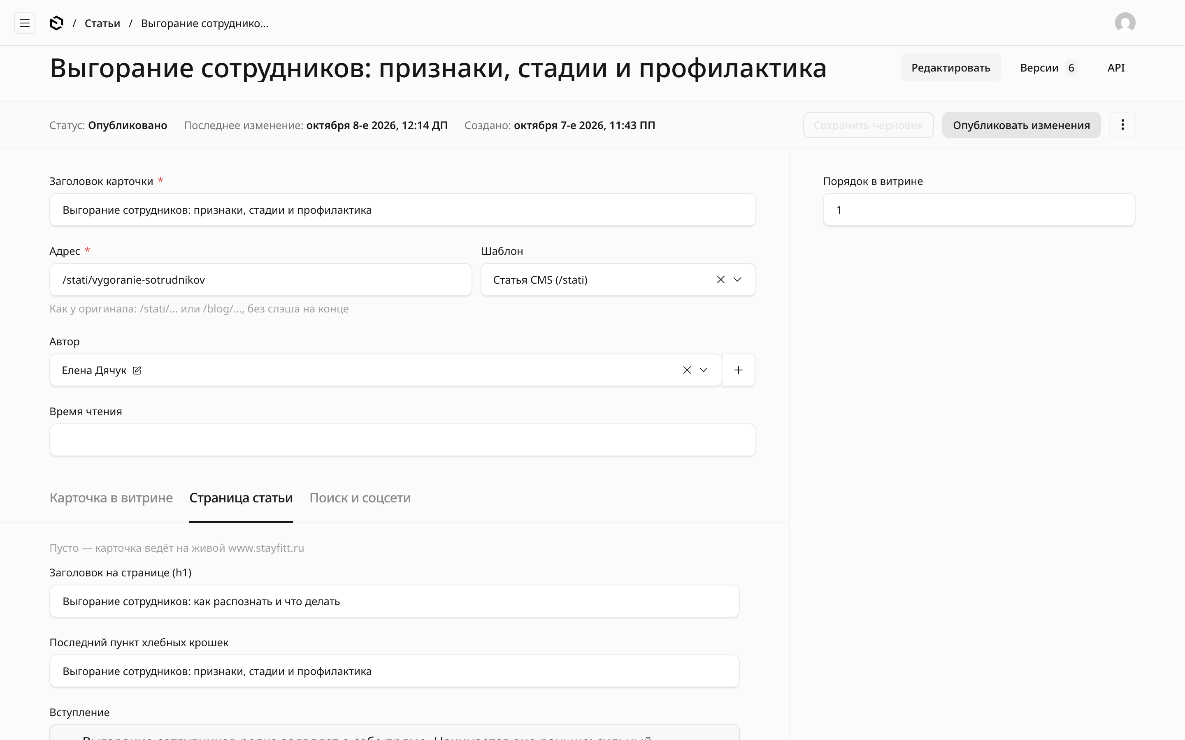Add a new author with plus button

coord(738,370)
